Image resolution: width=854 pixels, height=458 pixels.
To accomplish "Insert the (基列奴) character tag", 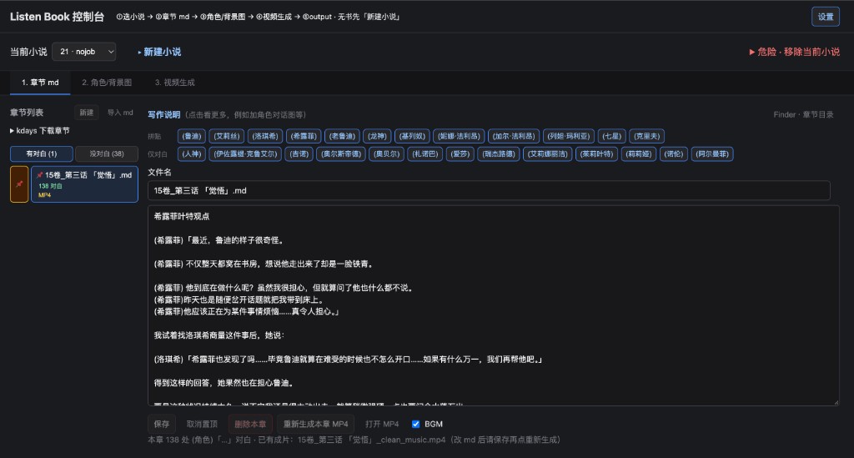I will 412,136.
